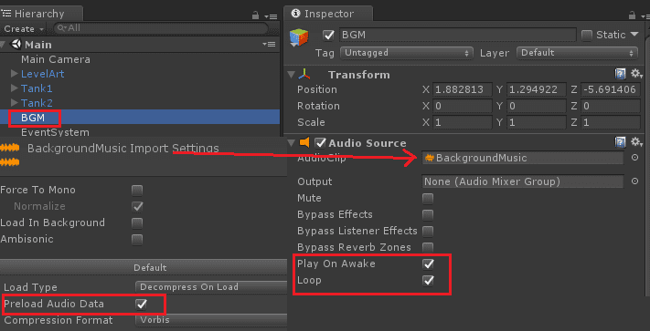Toggle the Loop checkbox
The width and height of the screenshot is (650, 331).
click(428, 281)
